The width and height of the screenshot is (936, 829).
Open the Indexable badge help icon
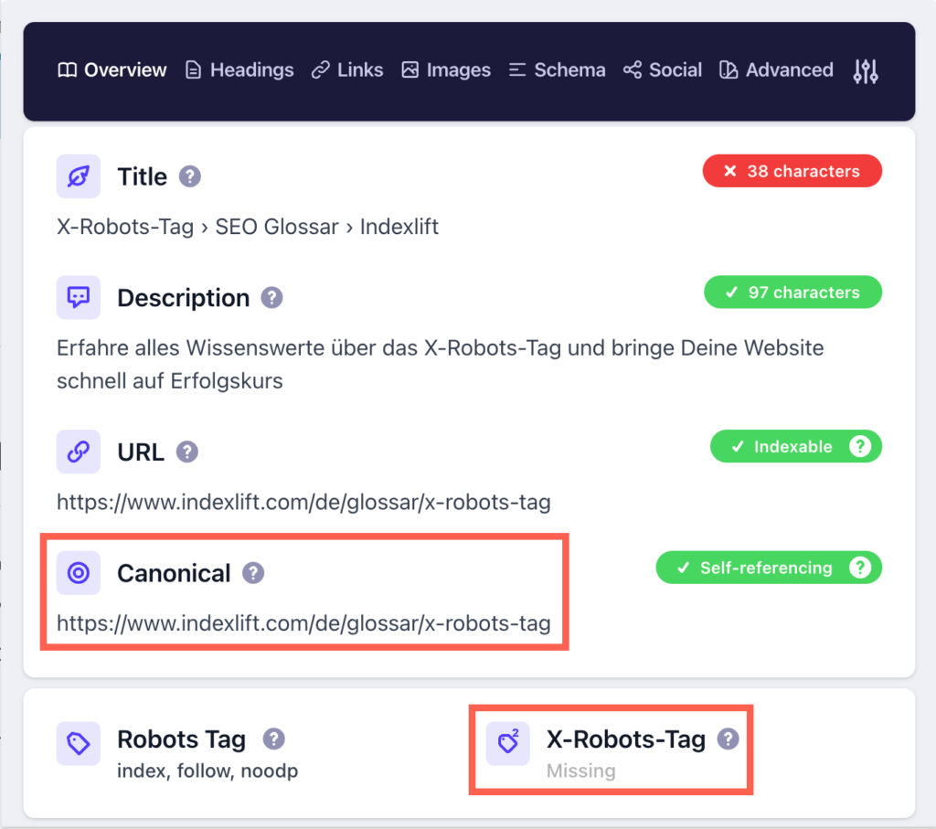(x=859, y=446)
